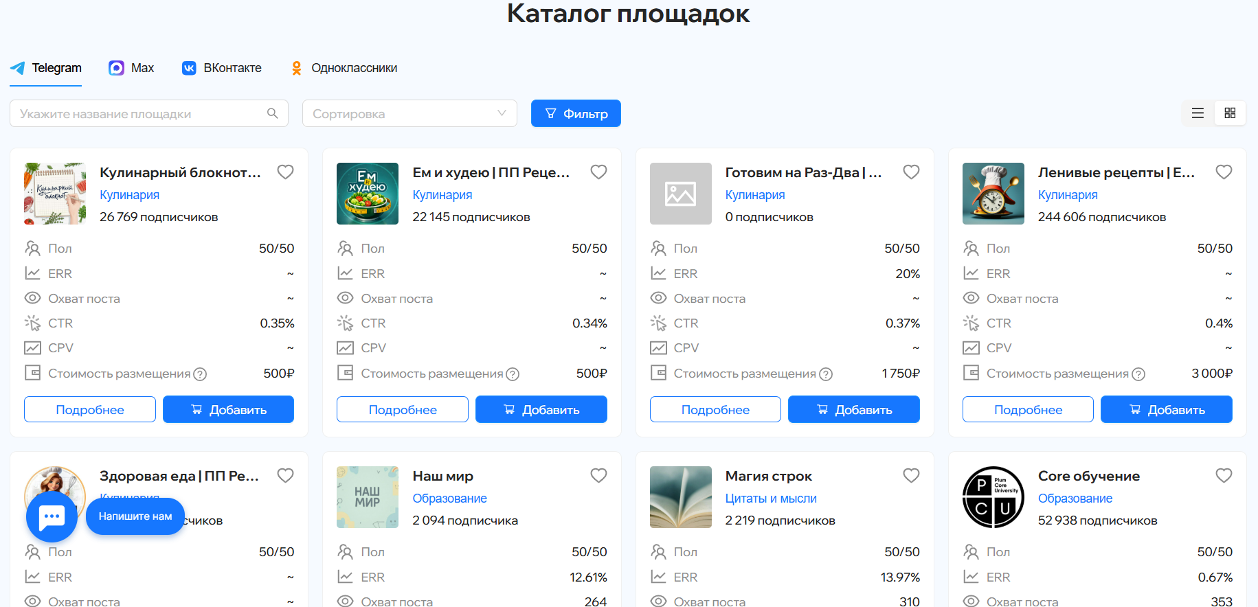
Task: Favorite the Ленивые рецепты channel
Action: [1224, 172]
